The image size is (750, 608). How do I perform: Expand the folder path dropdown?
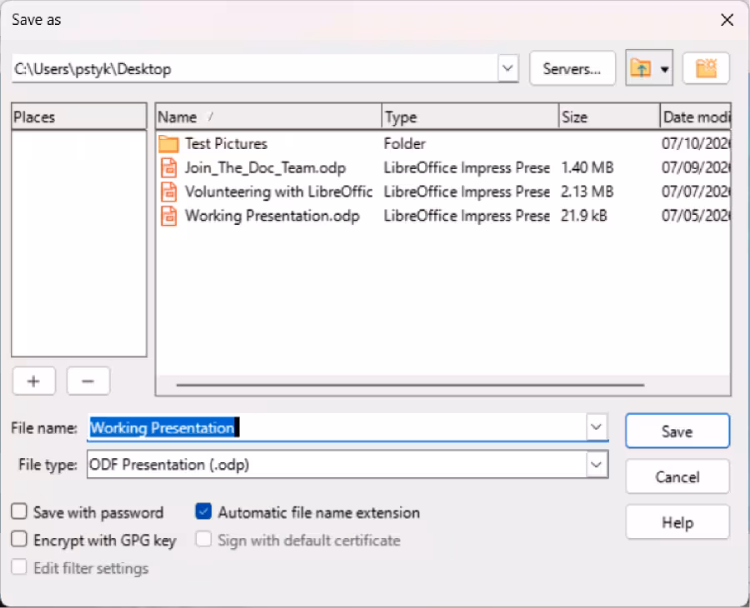point(508,68)
